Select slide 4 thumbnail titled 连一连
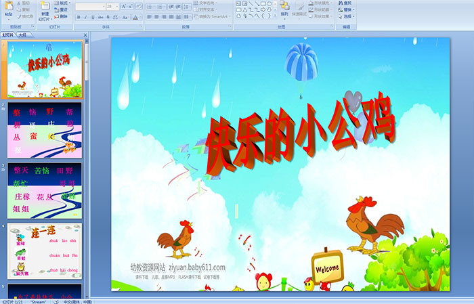 point(45,251)
